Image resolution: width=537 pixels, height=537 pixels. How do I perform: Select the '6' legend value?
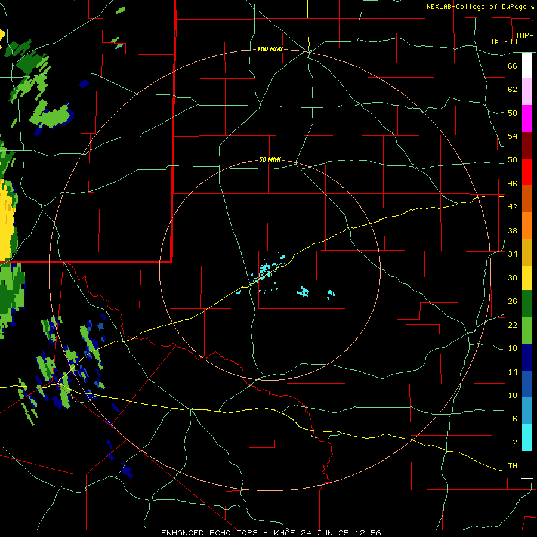click(515, 419)
